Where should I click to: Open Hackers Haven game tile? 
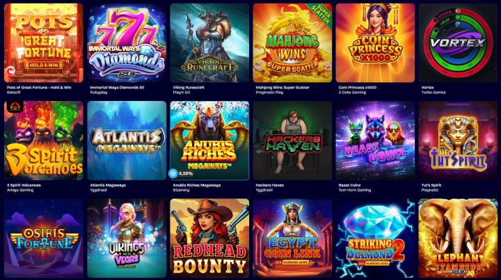click(292, 141)
